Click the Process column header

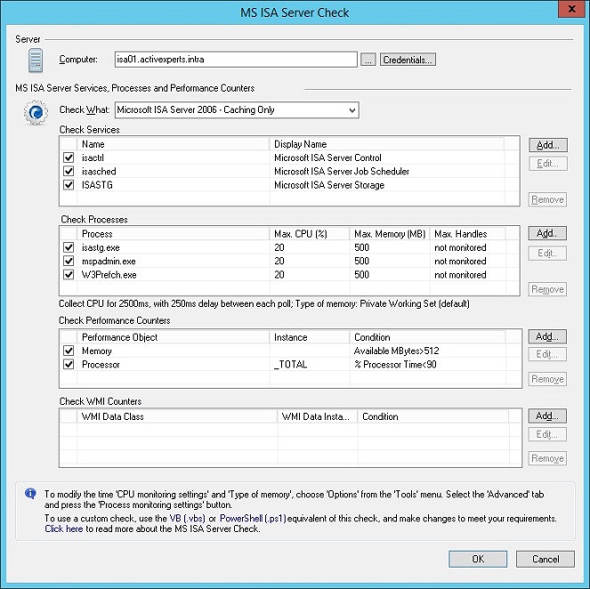174,234
